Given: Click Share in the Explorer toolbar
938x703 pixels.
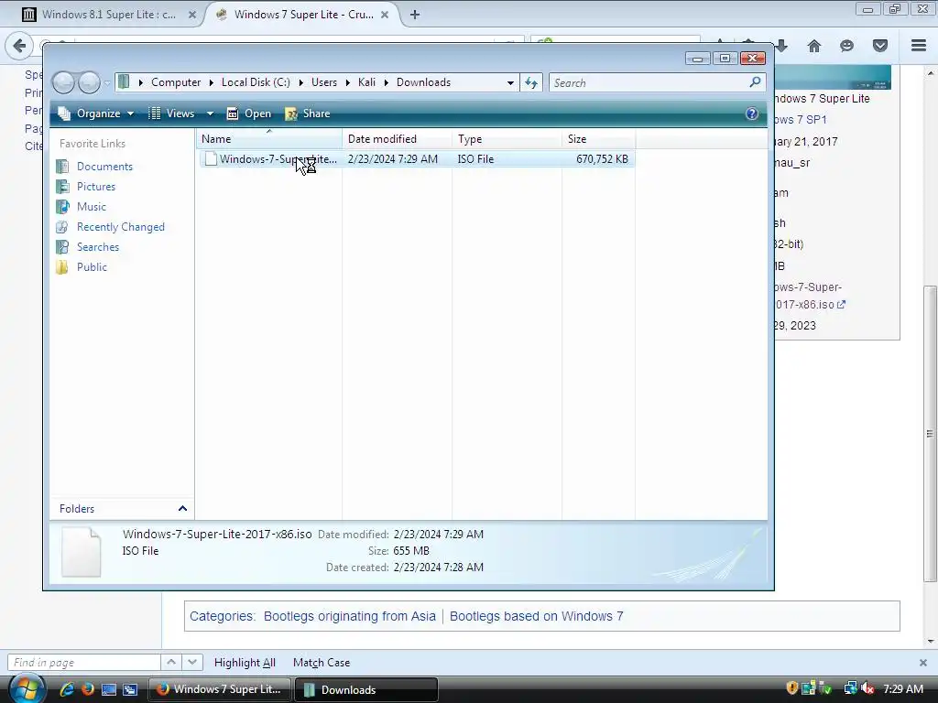Looking at the screenshot, I should tap(308, 114).
